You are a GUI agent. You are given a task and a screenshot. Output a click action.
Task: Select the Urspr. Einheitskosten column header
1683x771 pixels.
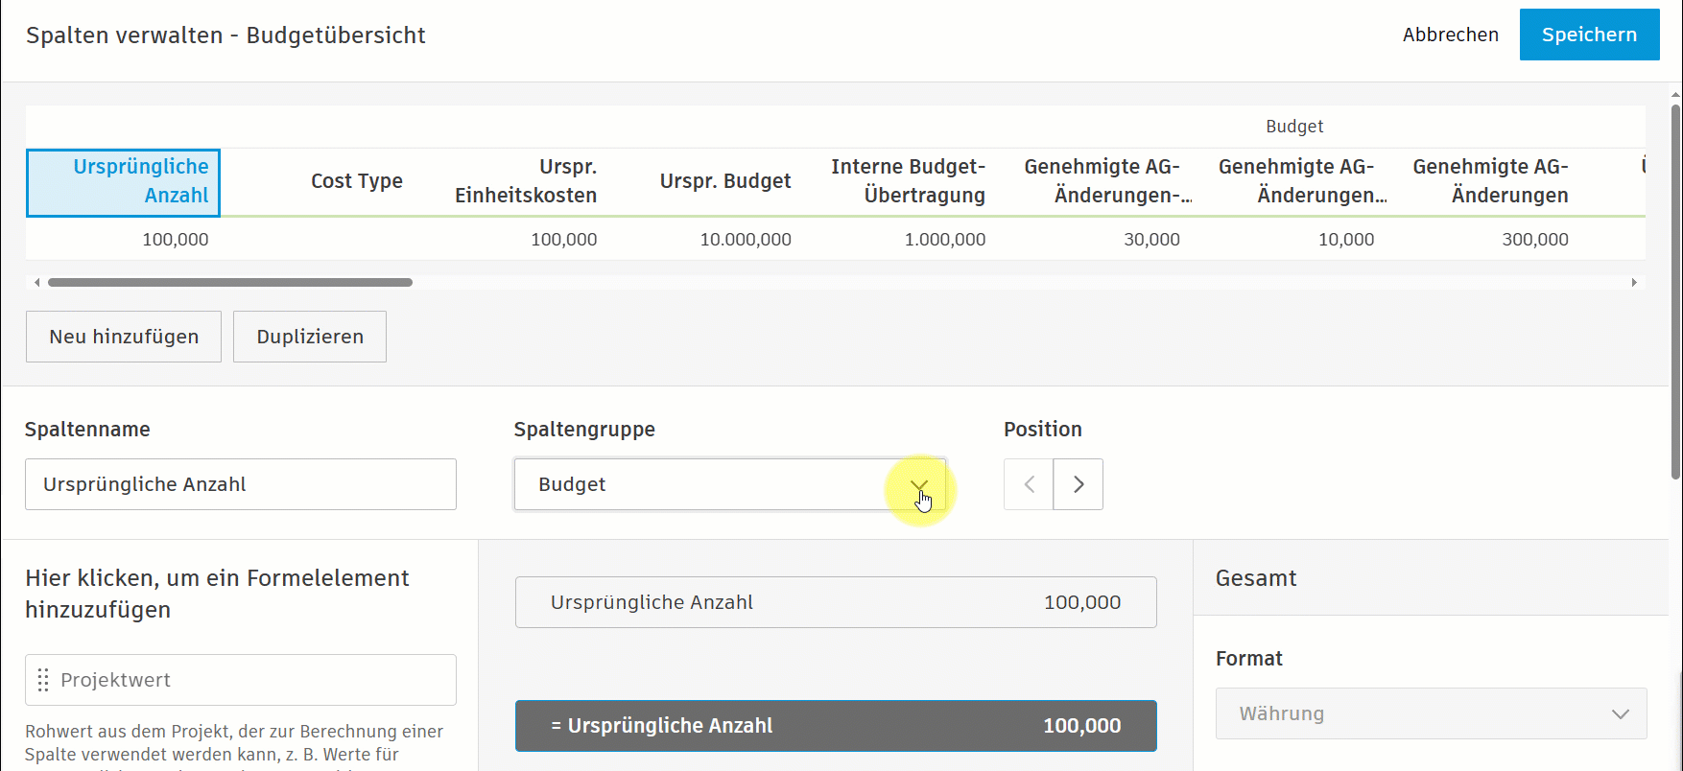(526, 181)
